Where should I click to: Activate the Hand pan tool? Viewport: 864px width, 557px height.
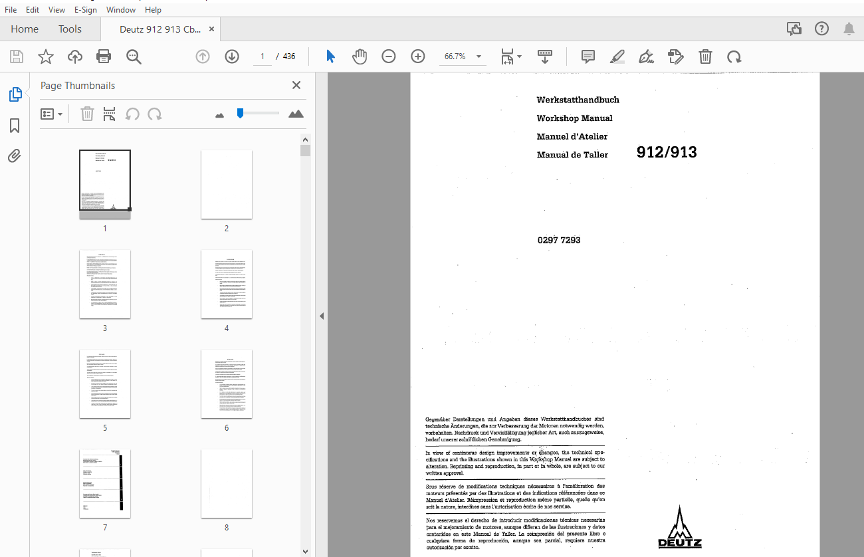click(x=360, y=56)
